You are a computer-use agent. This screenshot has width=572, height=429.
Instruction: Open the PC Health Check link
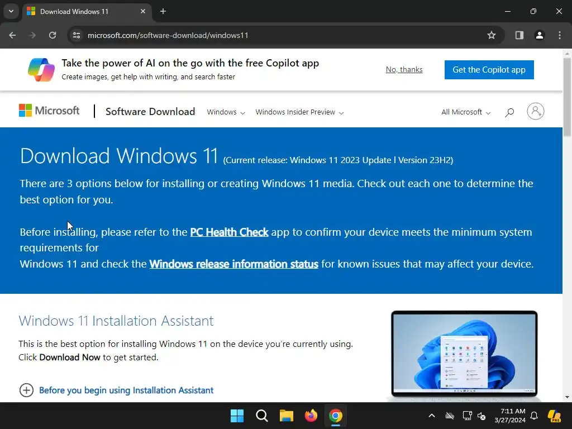[229, 232]
